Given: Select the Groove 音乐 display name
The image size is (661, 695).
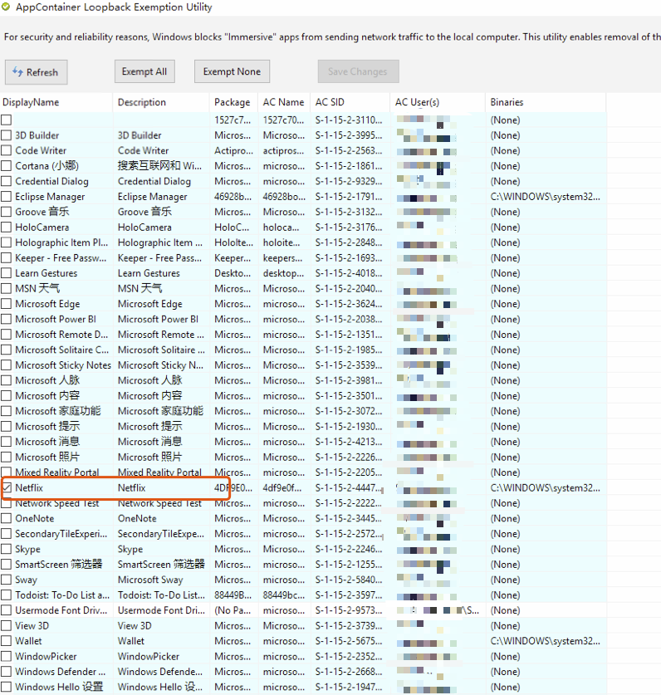Looking at the screenshot, I should coord(42,212).
